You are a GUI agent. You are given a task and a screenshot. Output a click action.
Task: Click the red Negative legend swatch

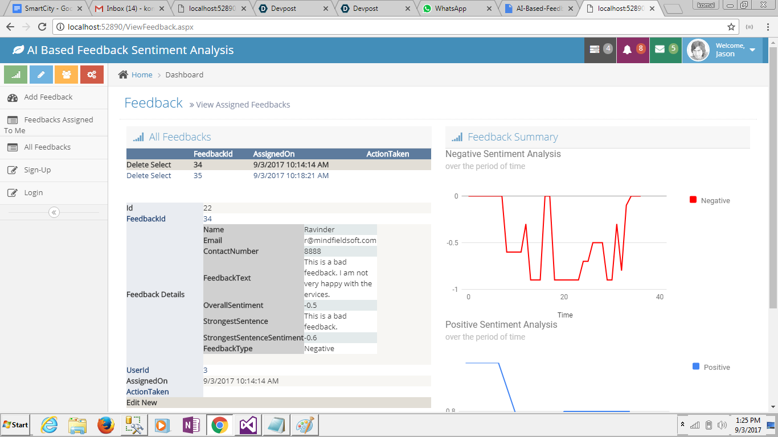tap(693, 200)
